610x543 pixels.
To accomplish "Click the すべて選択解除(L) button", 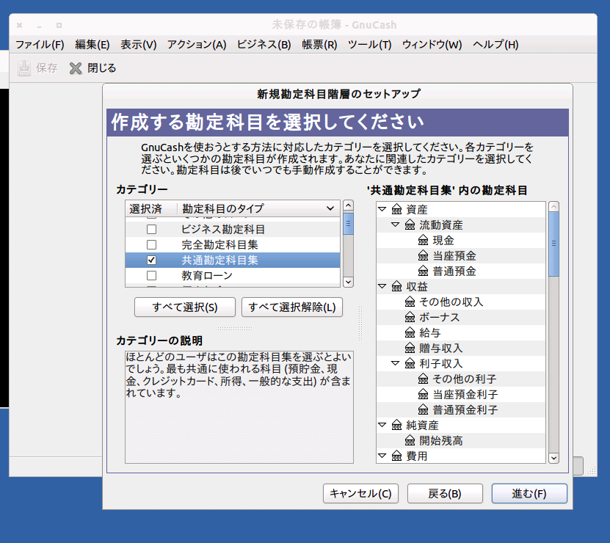I will coord(291,307).
